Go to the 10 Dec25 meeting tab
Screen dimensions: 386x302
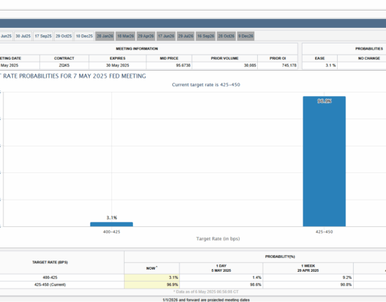coord(84,36)
